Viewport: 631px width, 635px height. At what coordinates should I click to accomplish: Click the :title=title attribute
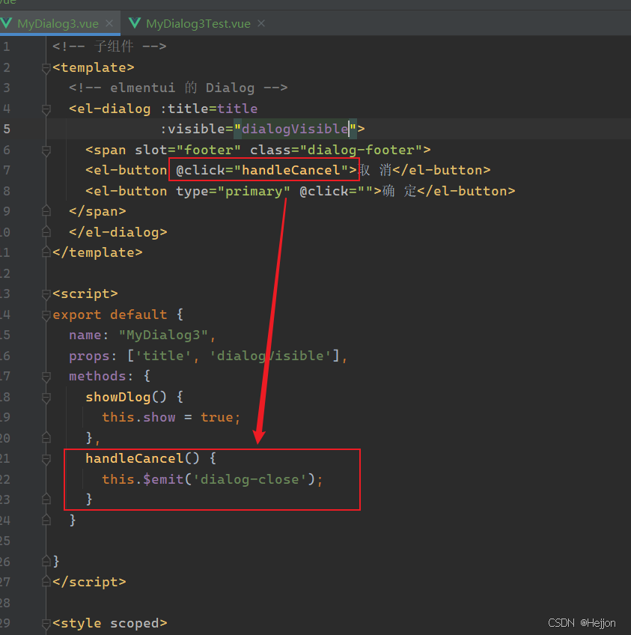coord(209,109)
